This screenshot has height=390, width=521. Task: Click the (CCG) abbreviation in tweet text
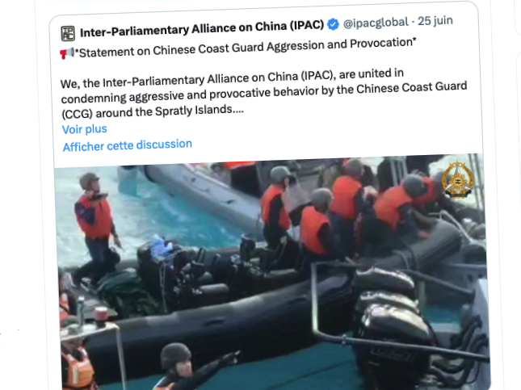click(77, 115)
